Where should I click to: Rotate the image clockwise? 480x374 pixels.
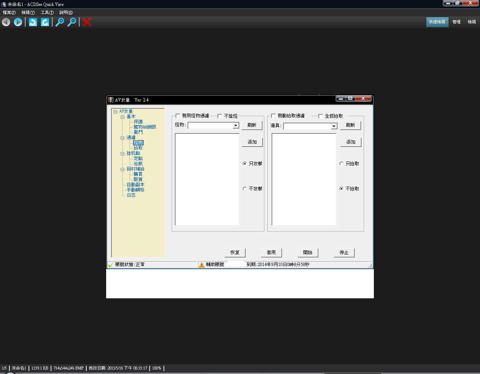pyautogui.click(x=45, y=22)
